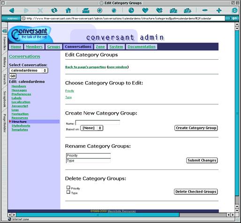Screen dimensions: 241x223
Task: Click the Macrobyte Resources footer link
Action: pyautogui.click(x=121, y=211)
